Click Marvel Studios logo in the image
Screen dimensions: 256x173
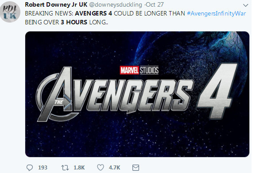coord(139,70)
